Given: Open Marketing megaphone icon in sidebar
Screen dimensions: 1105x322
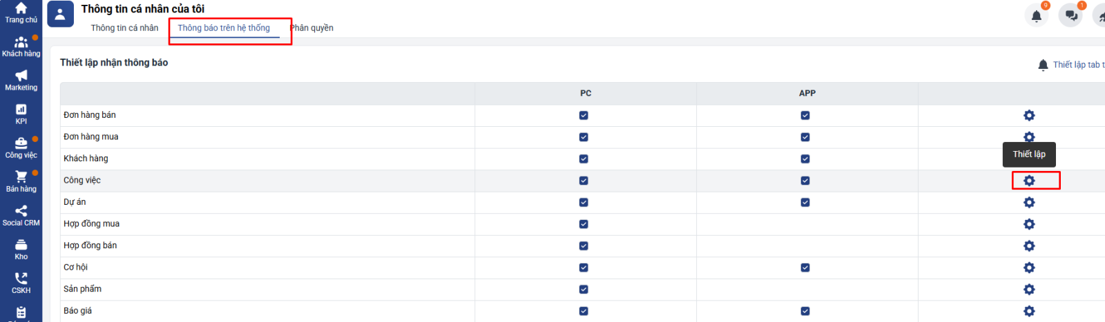Looking at the screenshot, I should pyautogui.click(x=21, y=80).
